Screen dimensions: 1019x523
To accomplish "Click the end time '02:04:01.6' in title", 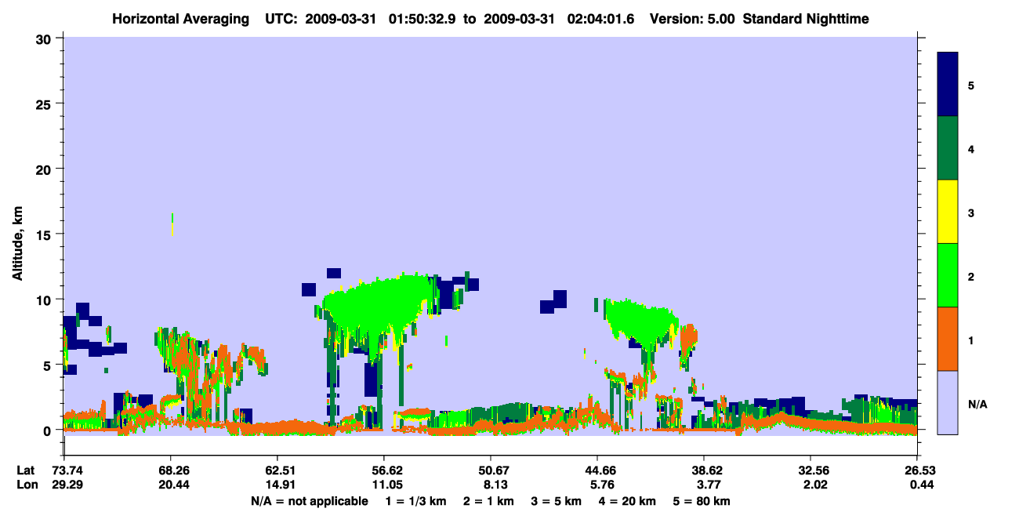I will coord(601,18).
